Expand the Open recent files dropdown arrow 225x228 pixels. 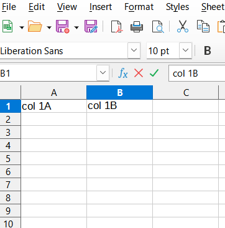click(x=49, y=27)
